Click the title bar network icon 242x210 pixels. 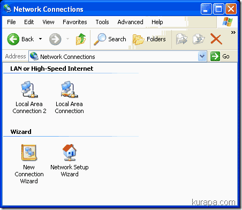coord(7,9)
